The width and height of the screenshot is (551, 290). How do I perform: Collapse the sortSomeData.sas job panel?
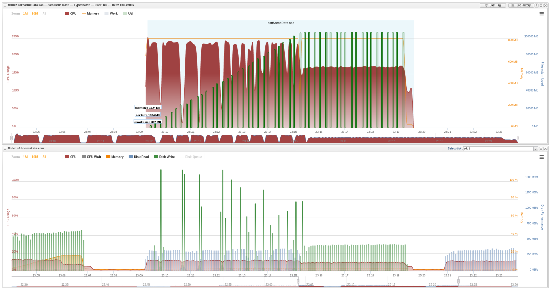pos(5,5)
